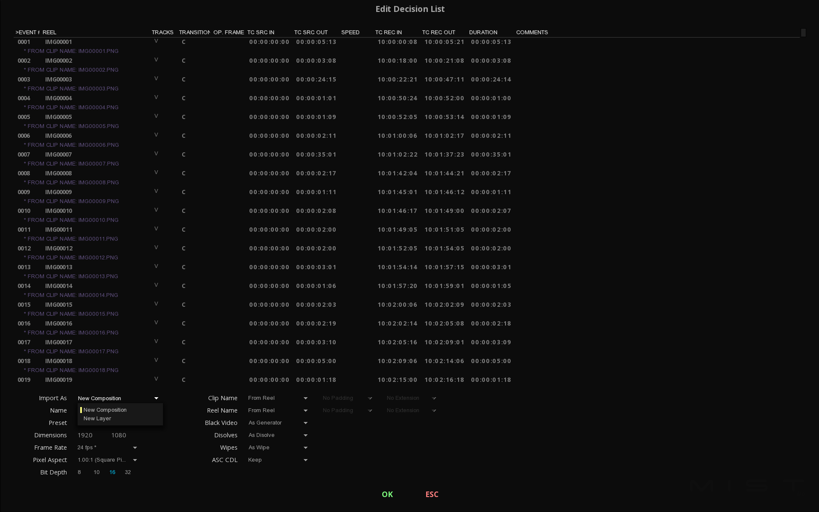Choose New Composition option in the list
This screenshot has height=512, width=819.
[x=105, y=410]
